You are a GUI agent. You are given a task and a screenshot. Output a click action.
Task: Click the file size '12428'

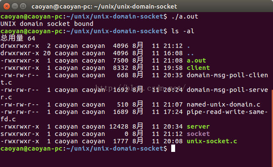click(119, 126)
